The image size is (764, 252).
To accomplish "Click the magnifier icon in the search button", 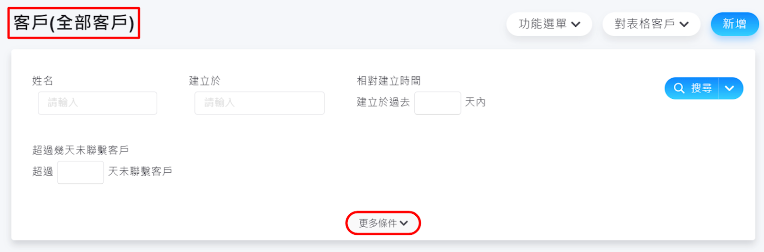I will coord(679,88).
